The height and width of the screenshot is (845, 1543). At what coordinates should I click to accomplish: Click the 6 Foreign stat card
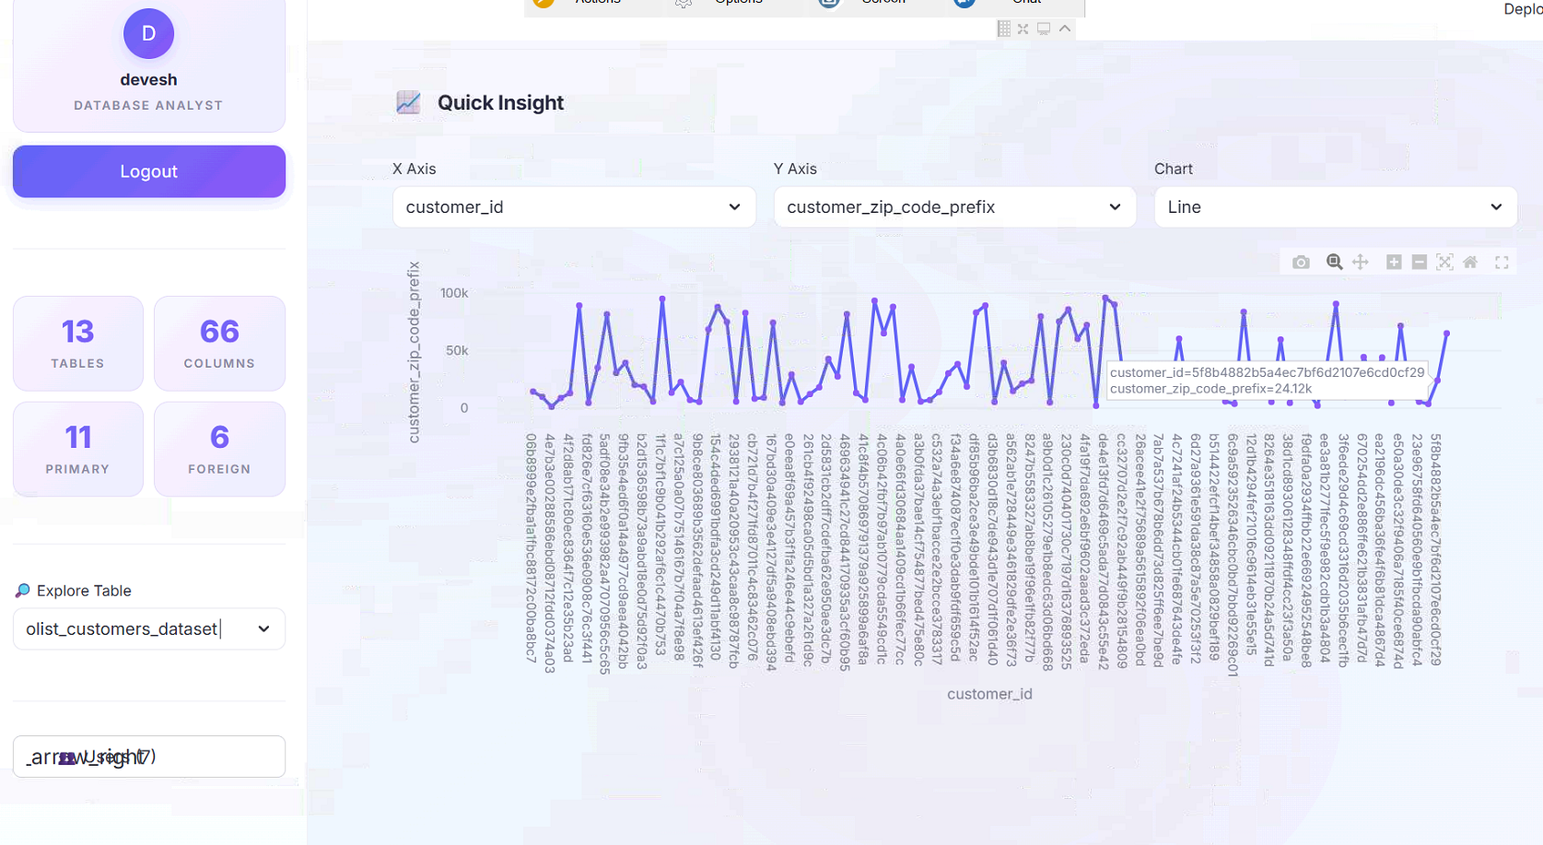[x=219, y=449]
